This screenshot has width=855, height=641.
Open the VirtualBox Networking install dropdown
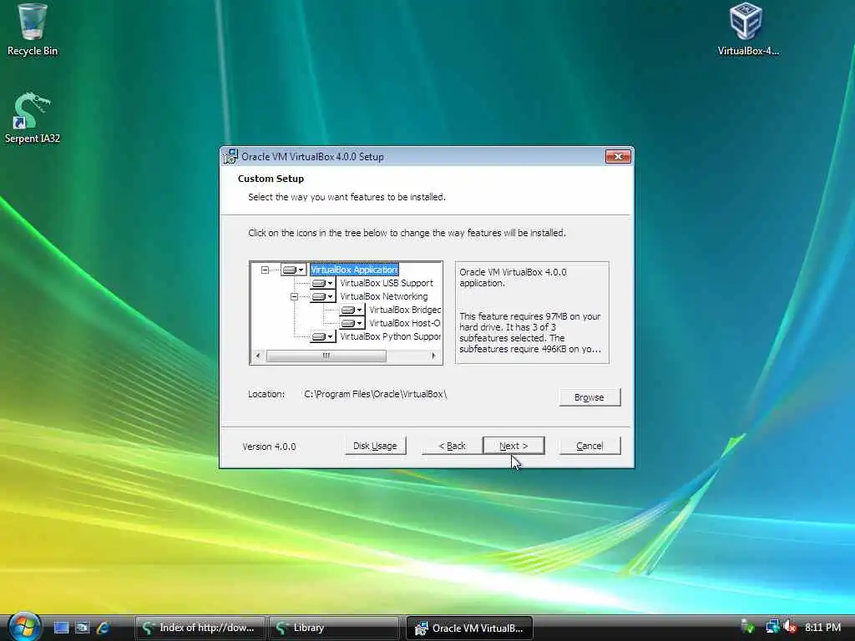click(x=323, y=296)
